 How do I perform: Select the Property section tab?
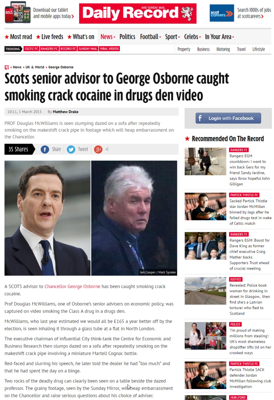pyautogui.click(x=184, y=49)
